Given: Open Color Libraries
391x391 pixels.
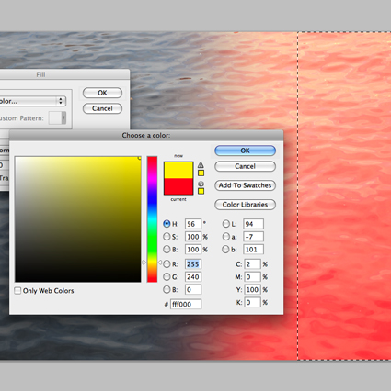Looking at the screenshot, I should point(245,205).
